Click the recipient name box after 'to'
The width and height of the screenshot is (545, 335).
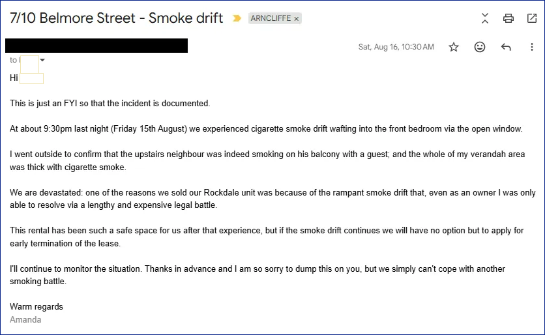29,64
